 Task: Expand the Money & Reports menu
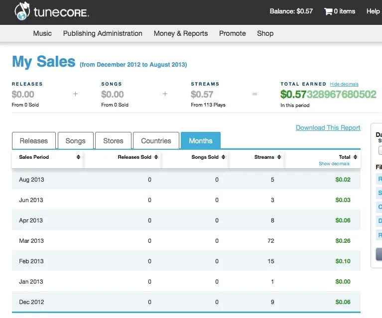[181, 33]
